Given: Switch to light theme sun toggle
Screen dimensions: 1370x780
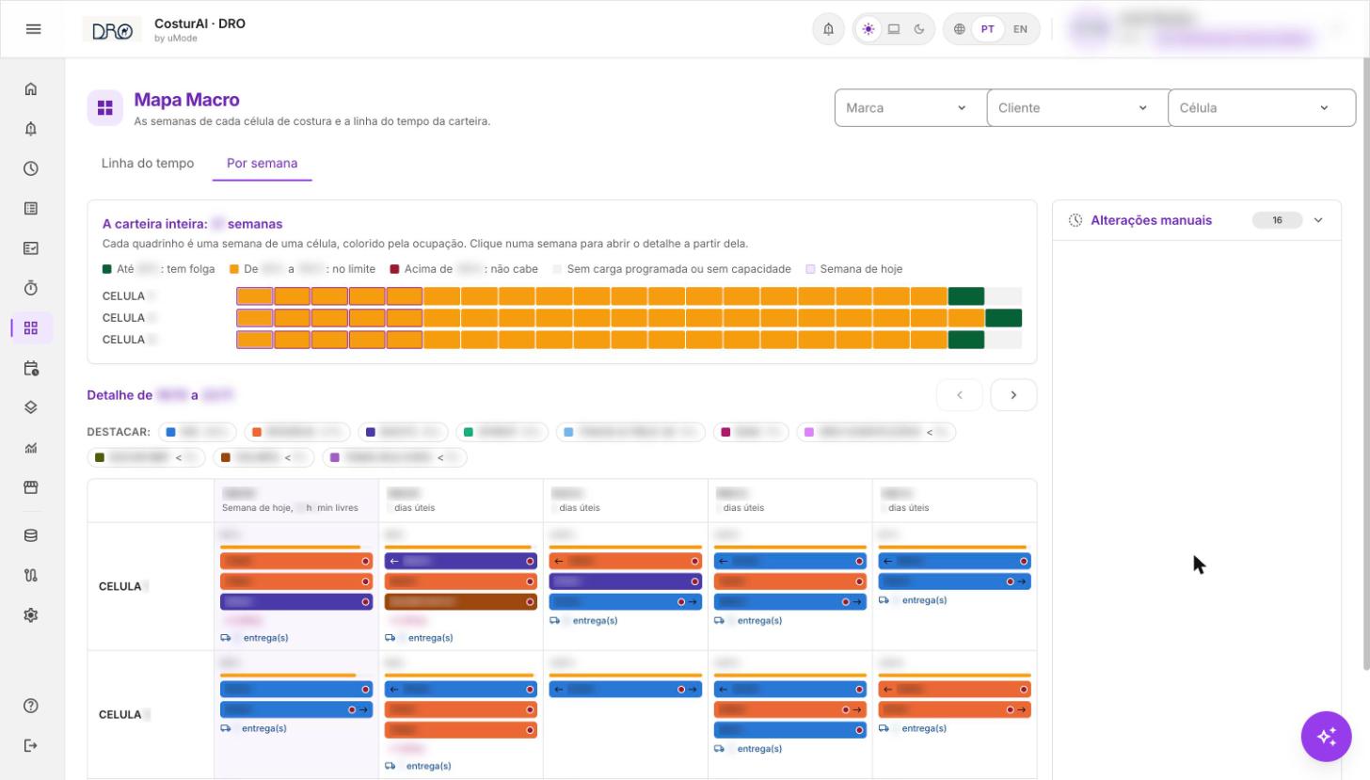Looking at the screenshot, I should click(868, 29).
